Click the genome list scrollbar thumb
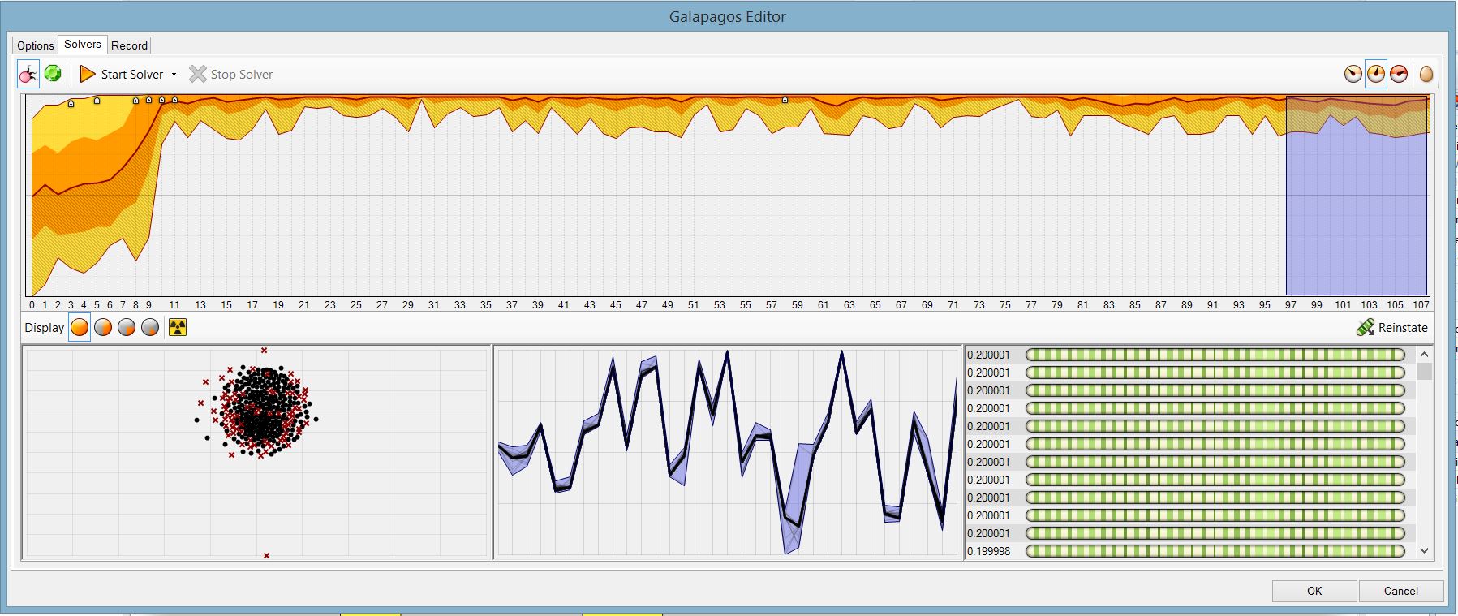 click(1424, 372)
